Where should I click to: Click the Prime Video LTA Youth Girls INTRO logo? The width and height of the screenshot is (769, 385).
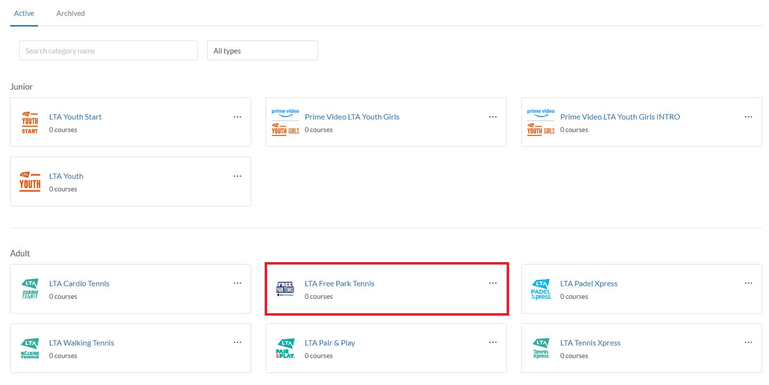541,122
